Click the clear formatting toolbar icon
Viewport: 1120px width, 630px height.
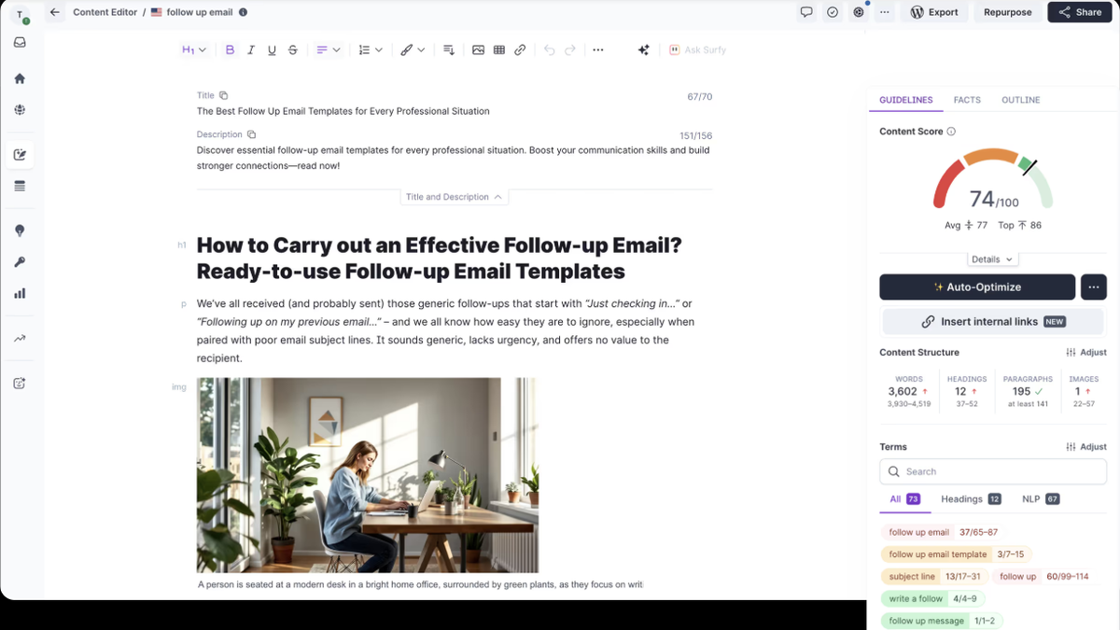click(x=449, y=49)
